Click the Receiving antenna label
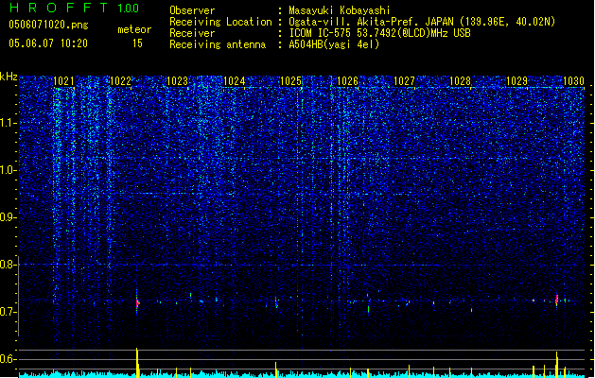Viewport: 595px width, 378px height. (x=218, y=44)
